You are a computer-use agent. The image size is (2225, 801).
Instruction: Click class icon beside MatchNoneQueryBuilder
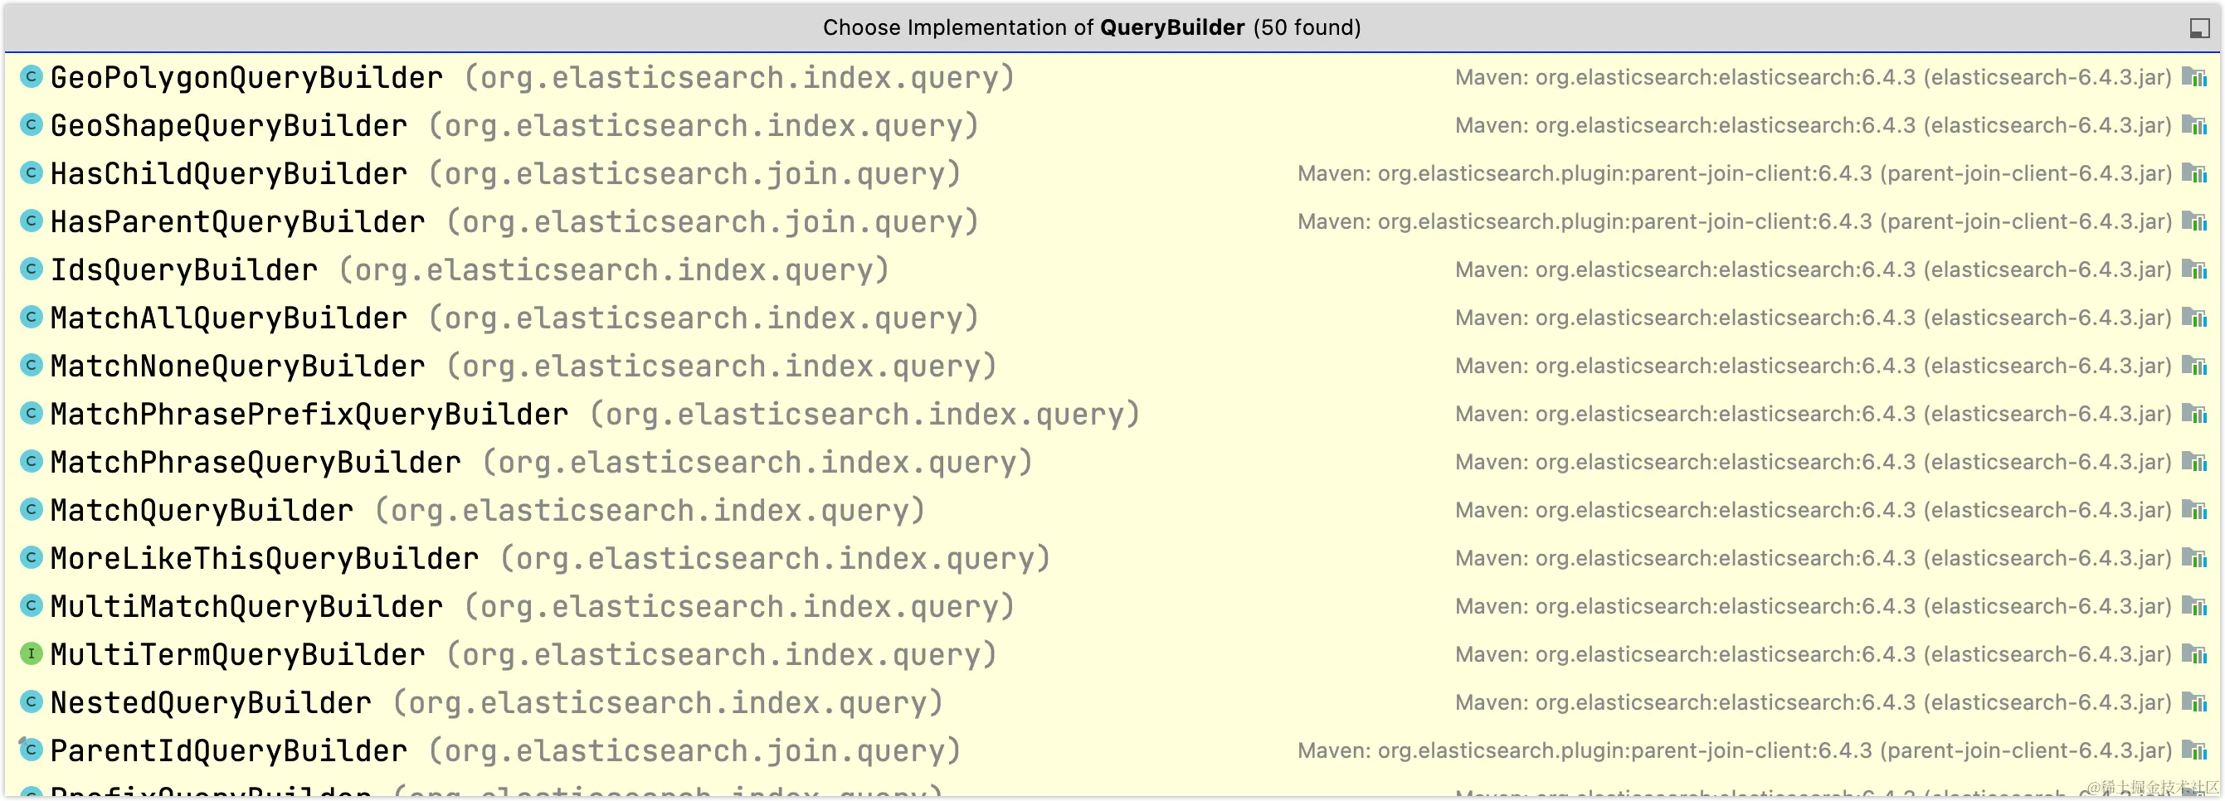(x=31, y=365)
